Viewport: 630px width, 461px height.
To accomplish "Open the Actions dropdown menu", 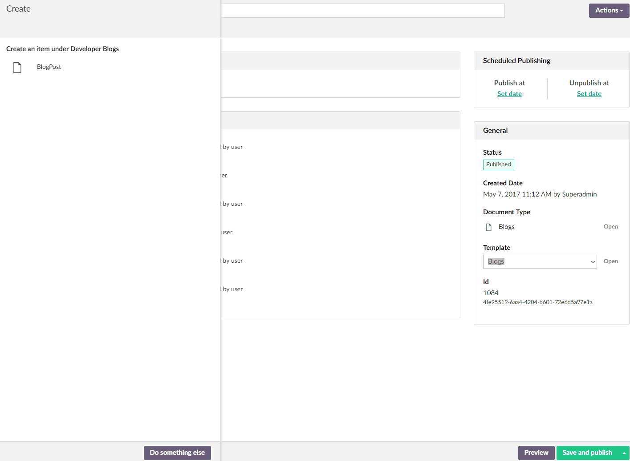I will (609, 10).
